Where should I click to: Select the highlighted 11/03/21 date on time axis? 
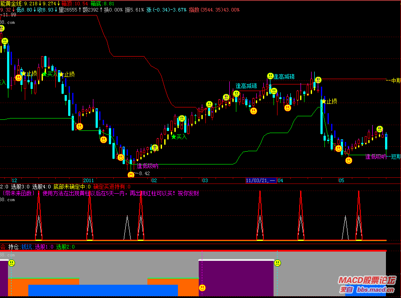(261, 181)
